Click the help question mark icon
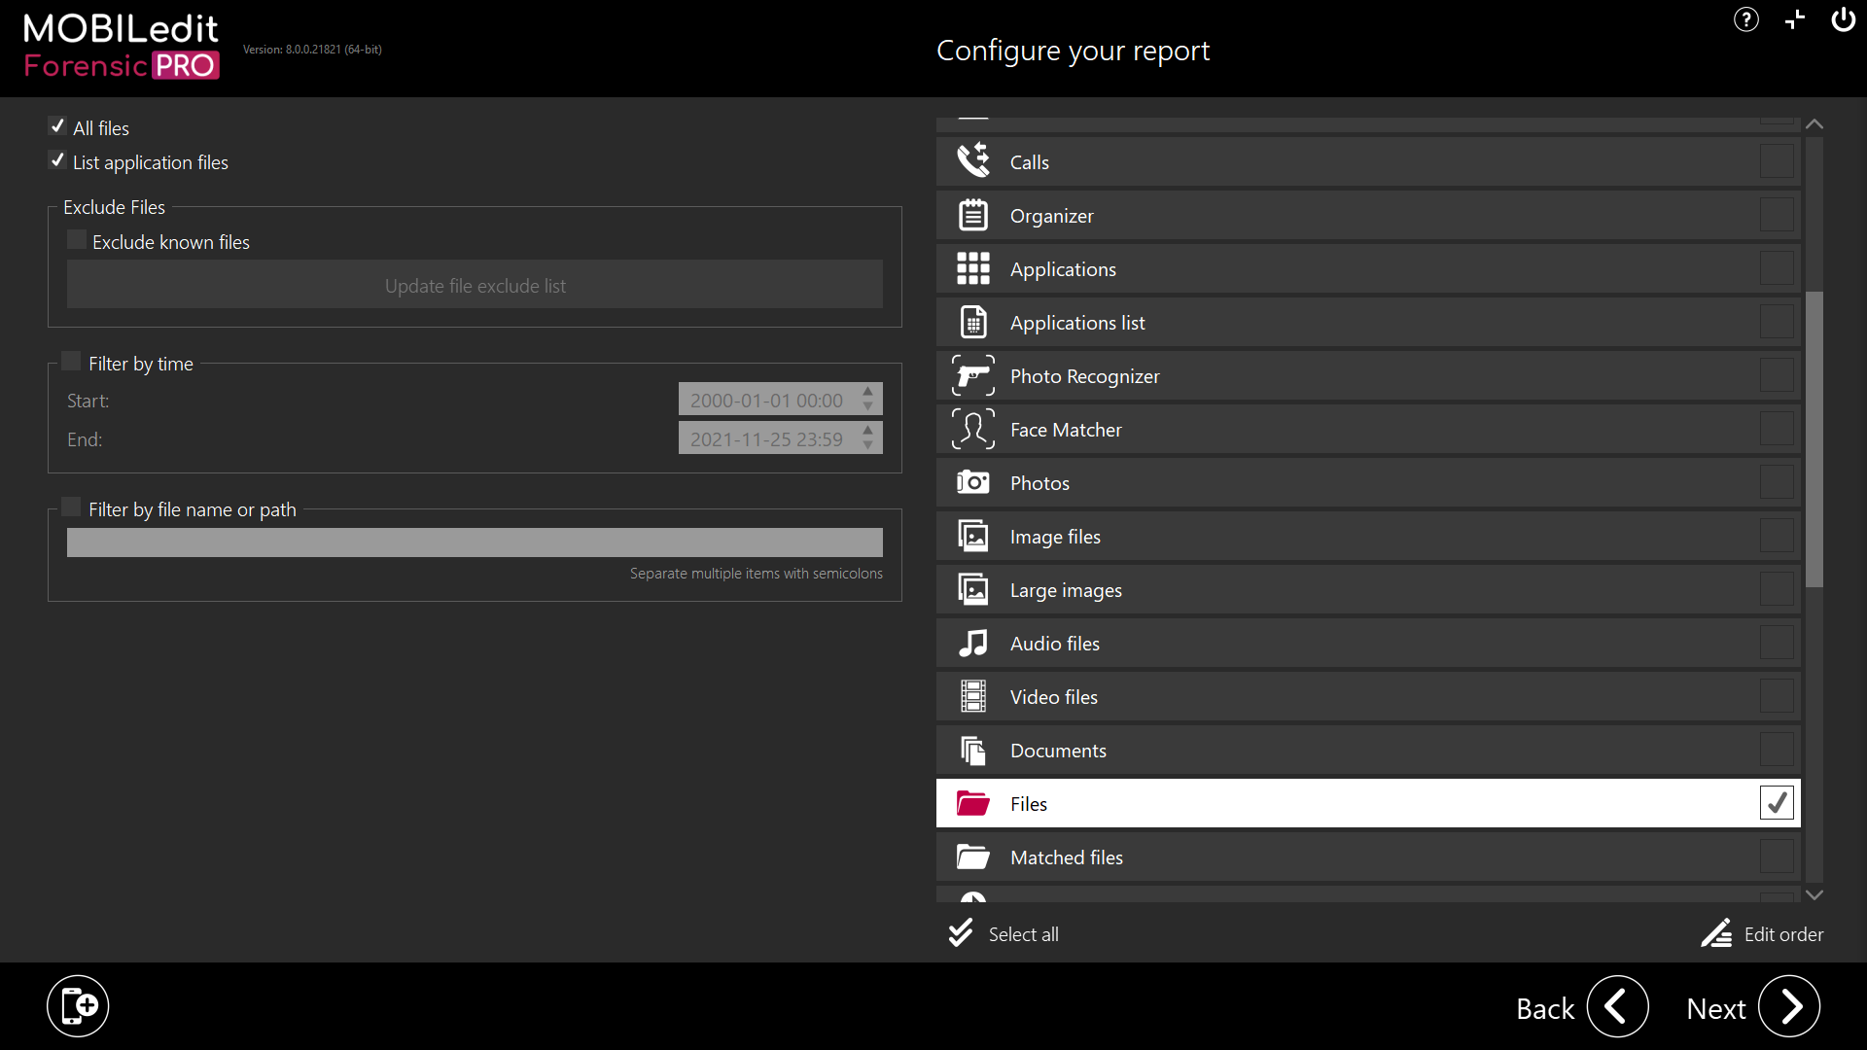The height and width of the screenshot is (1050, 1867). tap(1745, 19)
